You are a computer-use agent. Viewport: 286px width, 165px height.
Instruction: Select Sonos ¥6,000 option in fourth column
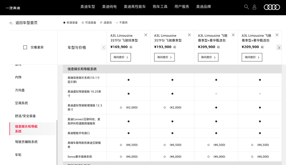coord(252,157)
